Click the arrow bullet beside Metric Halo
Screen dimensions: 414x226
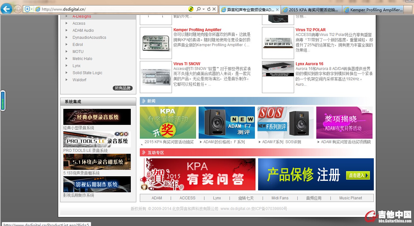click(67, 58)
